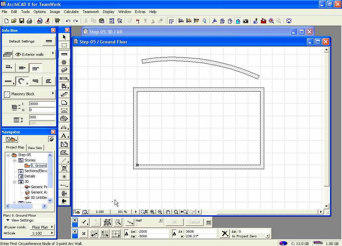Open the Masonry Block fill dropdown
The width and height of the screenshot is (342, 246).
pyautogui.click(x=29, y=94)
